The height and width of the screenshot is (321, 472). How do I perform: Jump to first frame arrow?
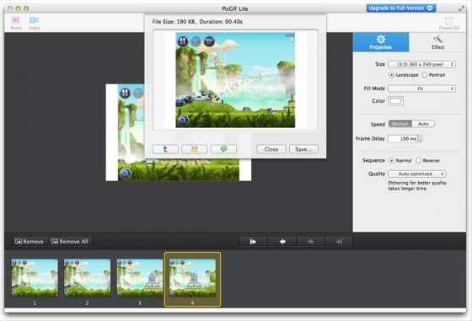coord(253,242)
